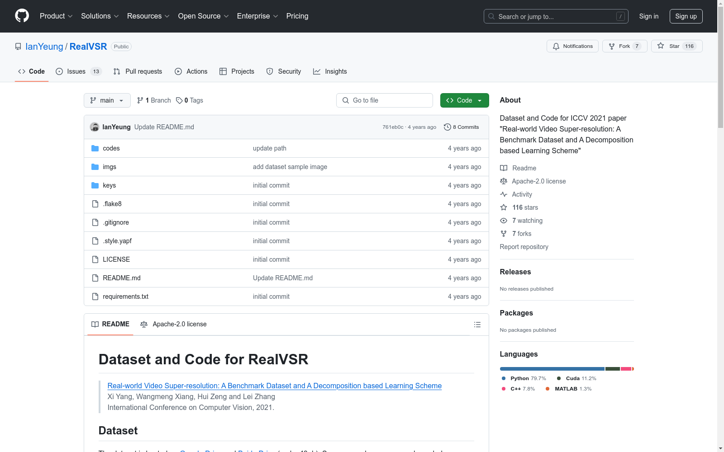The height and width of the screenshot is (452, 724).
Task: Click the Cuda segment of languages bar
Action: tap(613, 369)
